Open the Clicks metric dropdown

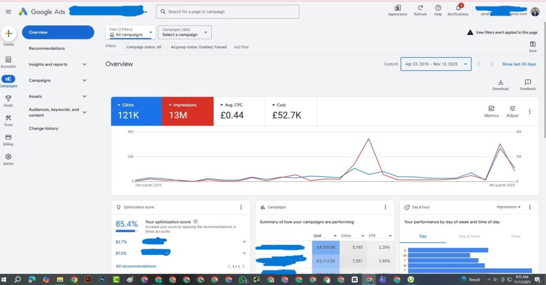[136, 111]
